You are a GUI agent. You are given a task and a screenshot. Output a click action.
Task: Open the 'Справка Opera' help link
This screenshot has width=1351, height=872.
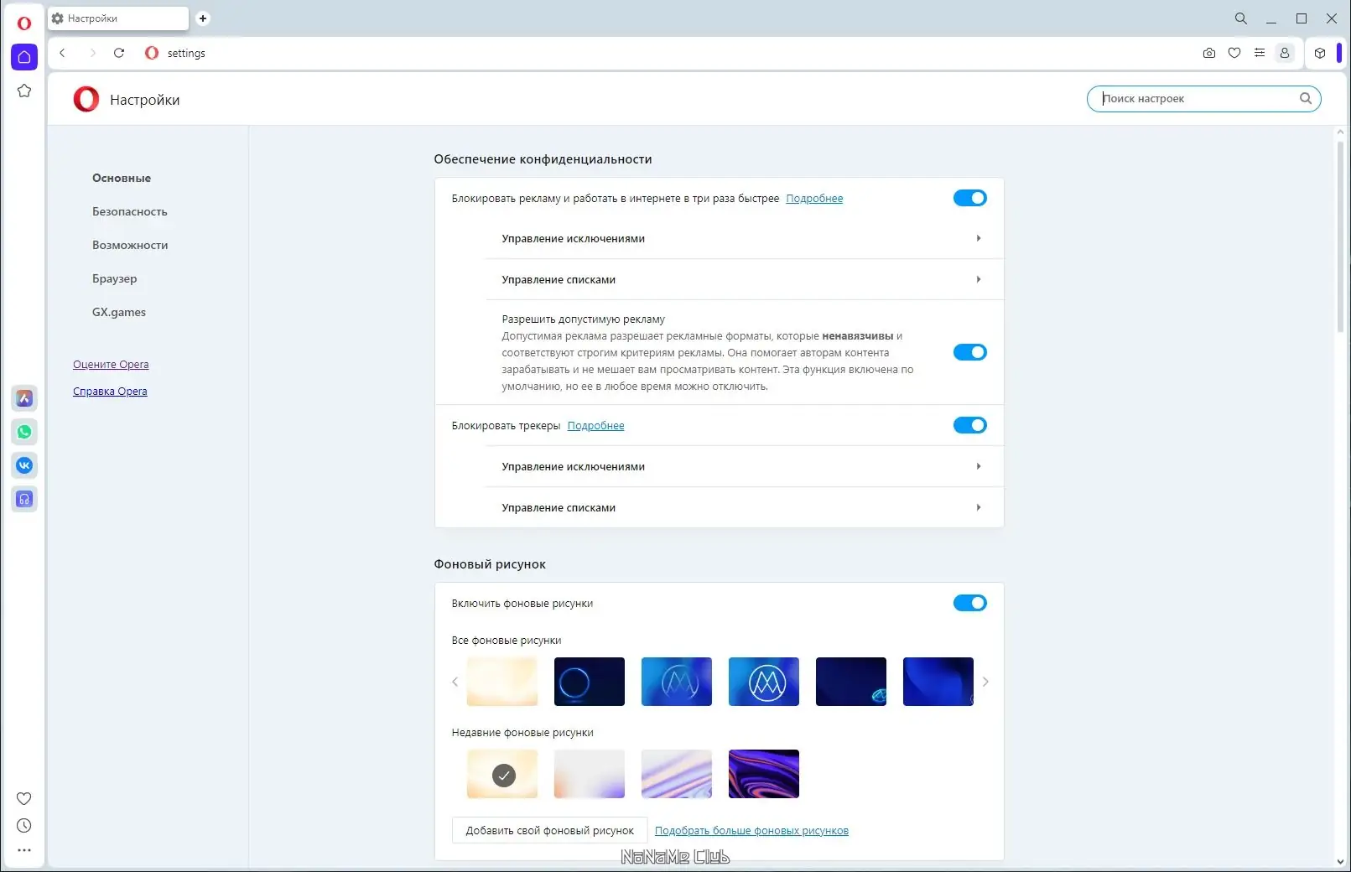[110, 392]
